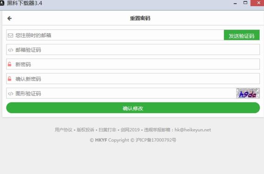Click the lock icon beside 确认新密码
The width and height of the screenshot is (264, 174).
pos(10,79)
